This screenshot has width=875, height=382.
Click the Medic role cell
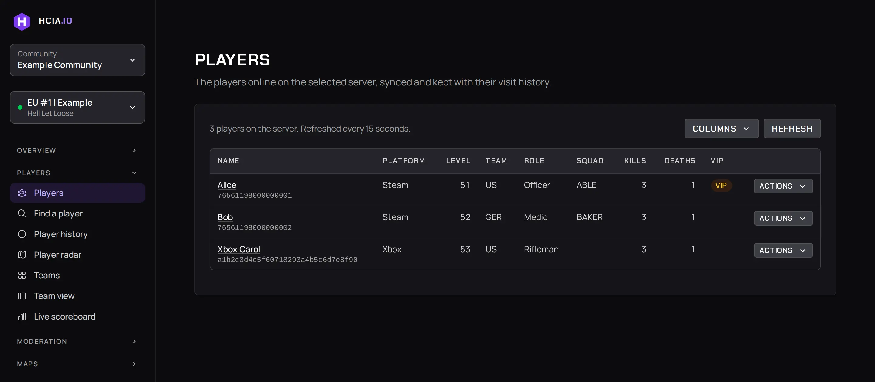click(535, 217)
